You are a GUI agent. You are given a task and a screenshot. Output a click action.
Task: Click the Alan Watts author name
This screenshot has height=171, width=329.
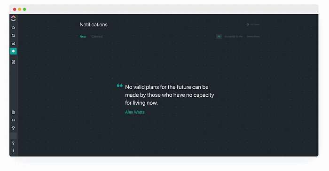[x=135, y=112]
